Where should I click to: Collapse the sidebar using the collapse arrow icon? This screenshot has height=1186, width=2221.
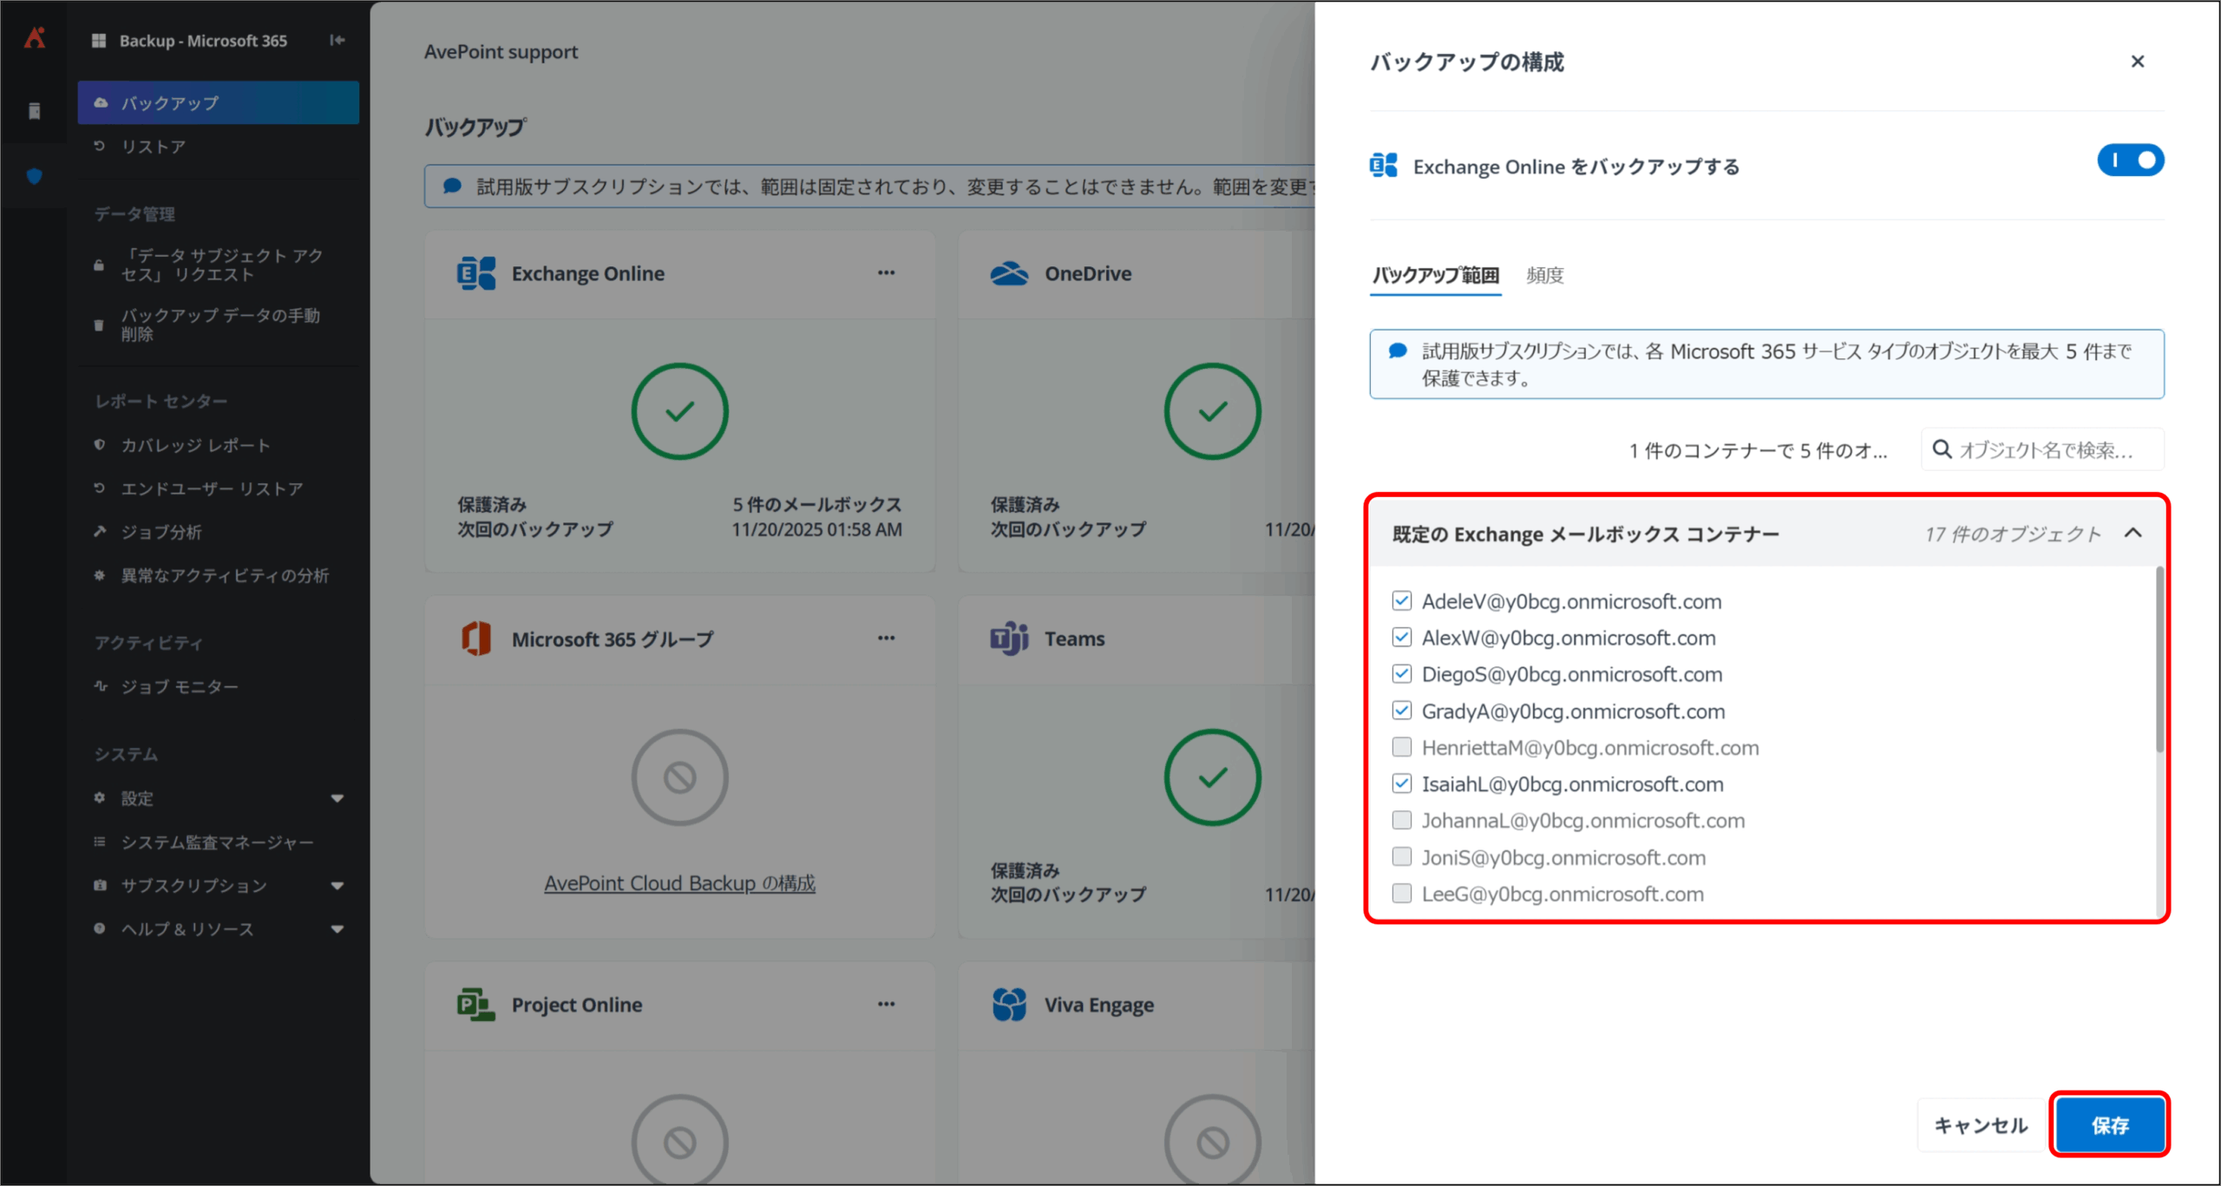click(337, 40)
